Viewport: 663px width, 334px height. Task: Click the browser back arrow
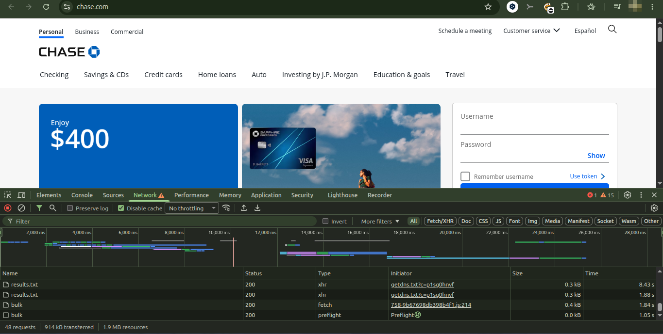tap(11, 7)
